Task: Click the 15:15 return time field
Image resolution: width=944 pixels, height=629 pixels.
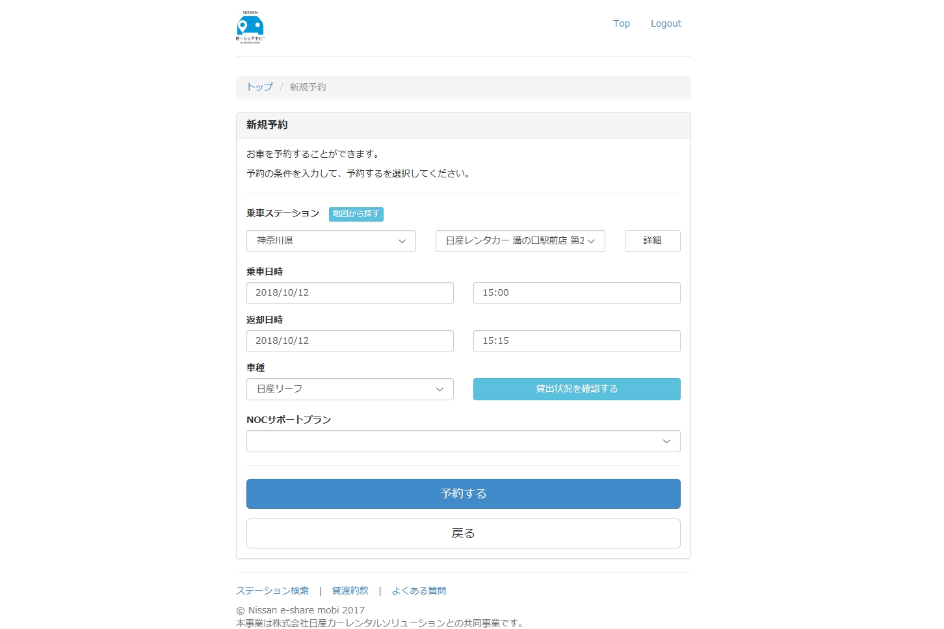Action: [577, 341]
